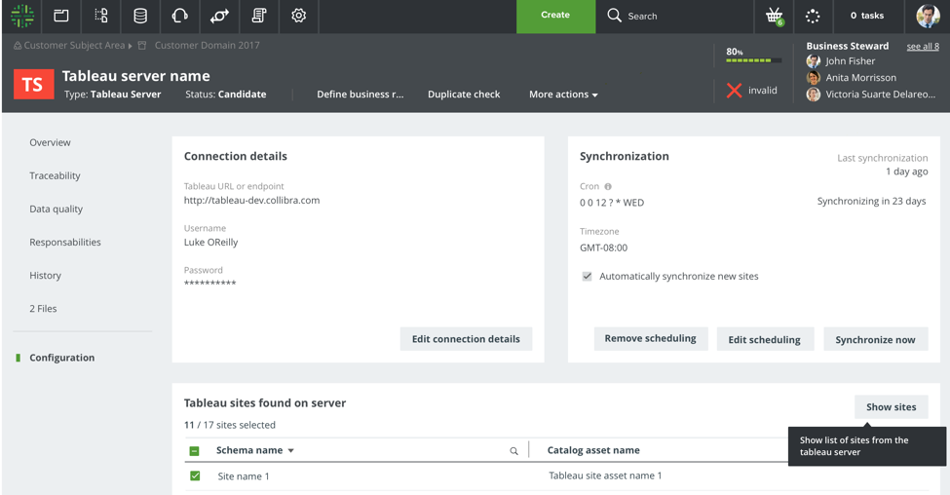
Task: Click the Tableau site asset name 1 cell
Action: coord(605,476)
